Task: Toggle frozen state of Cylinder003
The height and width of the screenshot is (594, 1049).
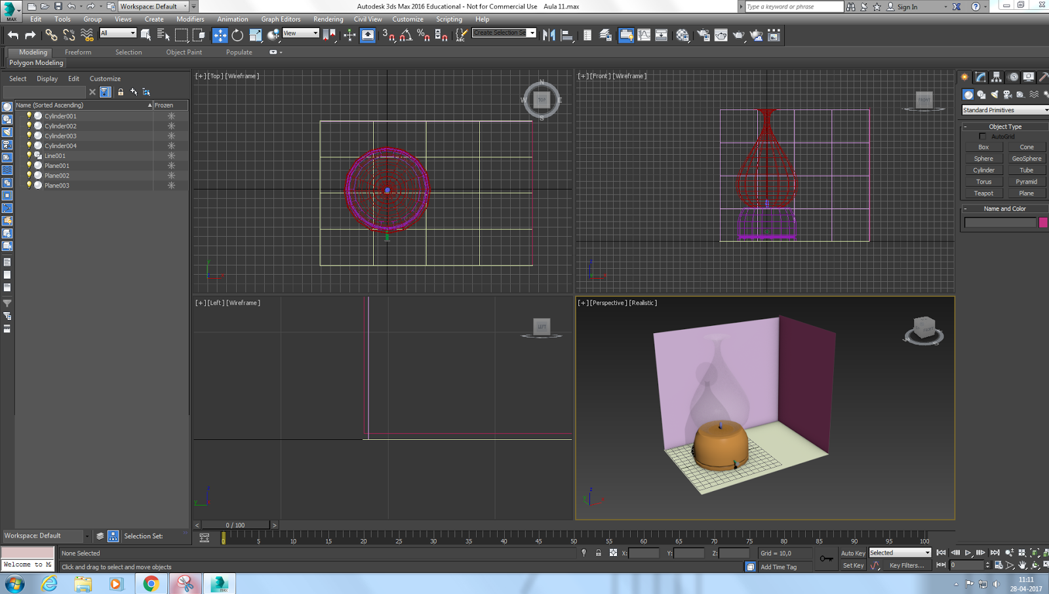Action: [x=171, y=136]
